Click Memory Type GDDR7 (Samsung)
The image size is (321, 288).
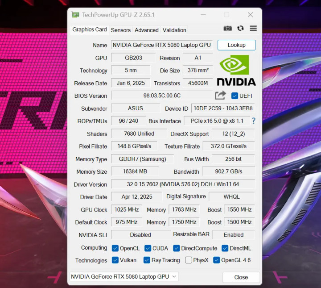pos(142,159)
